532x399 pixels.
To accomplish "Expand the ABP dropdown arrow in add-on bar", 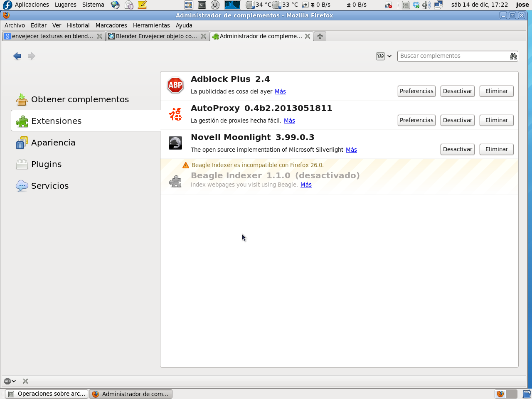I will (x=14, y=381).
